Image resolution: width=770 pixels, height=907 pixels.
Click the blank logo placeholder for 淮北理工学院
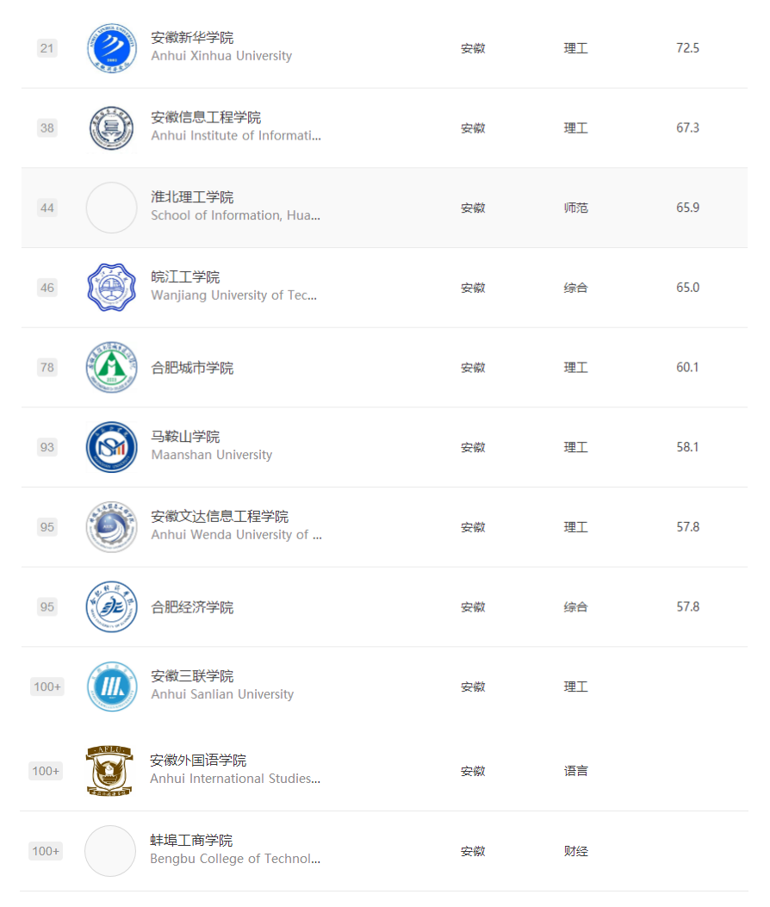[x=112, y=208]
